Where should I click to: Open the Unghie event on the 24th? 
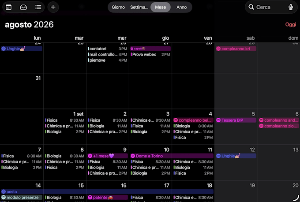pyautogui.click(x=22, y=49)
